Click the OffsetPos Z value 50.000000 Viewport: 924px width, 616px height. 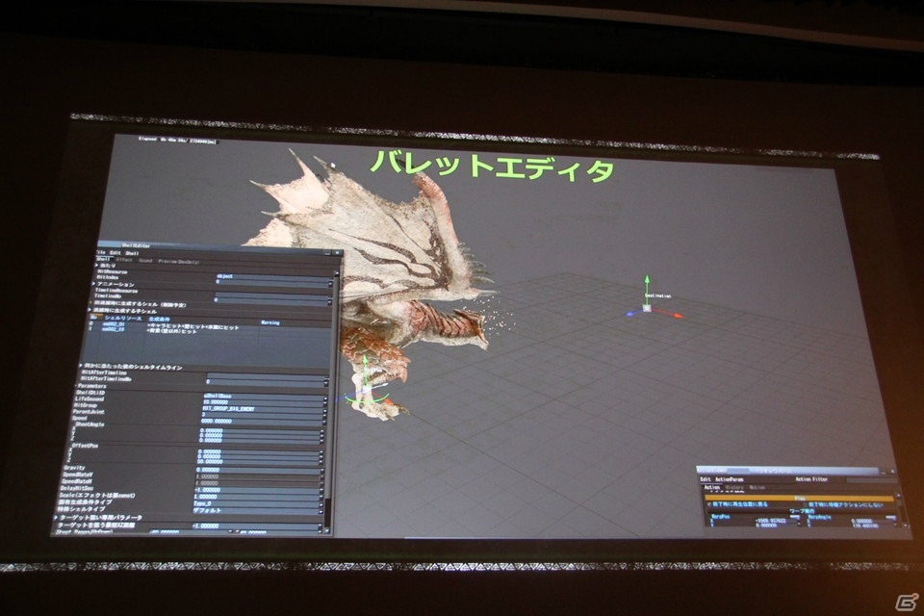[x=260, y=462]
